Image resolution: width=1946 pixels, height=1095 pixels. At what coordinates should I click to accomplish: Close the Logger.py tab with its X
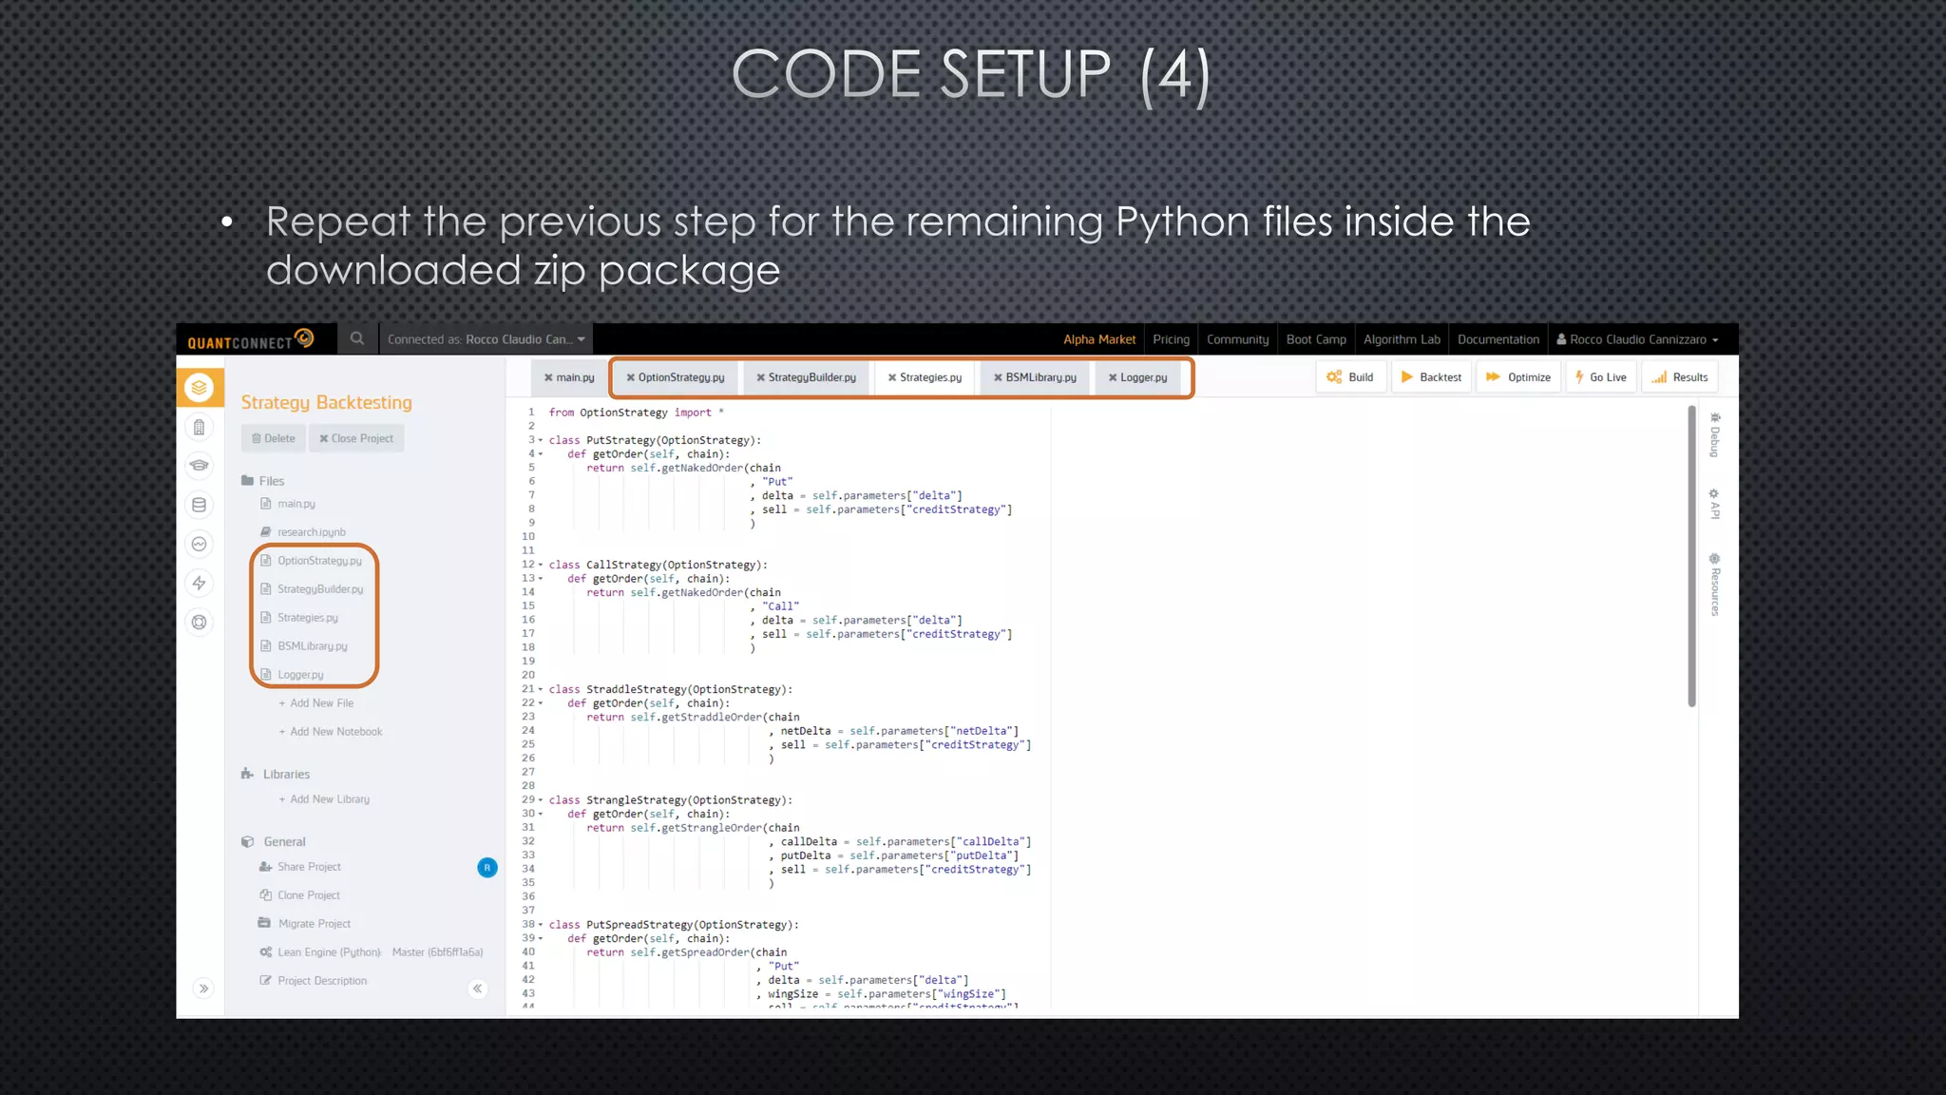(1112, 377)
